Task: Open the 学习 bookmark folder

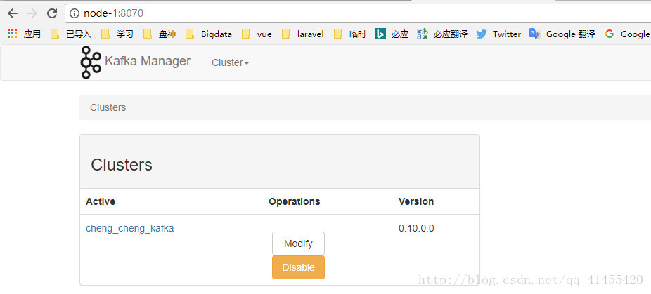Action: [x=117, y=34]
